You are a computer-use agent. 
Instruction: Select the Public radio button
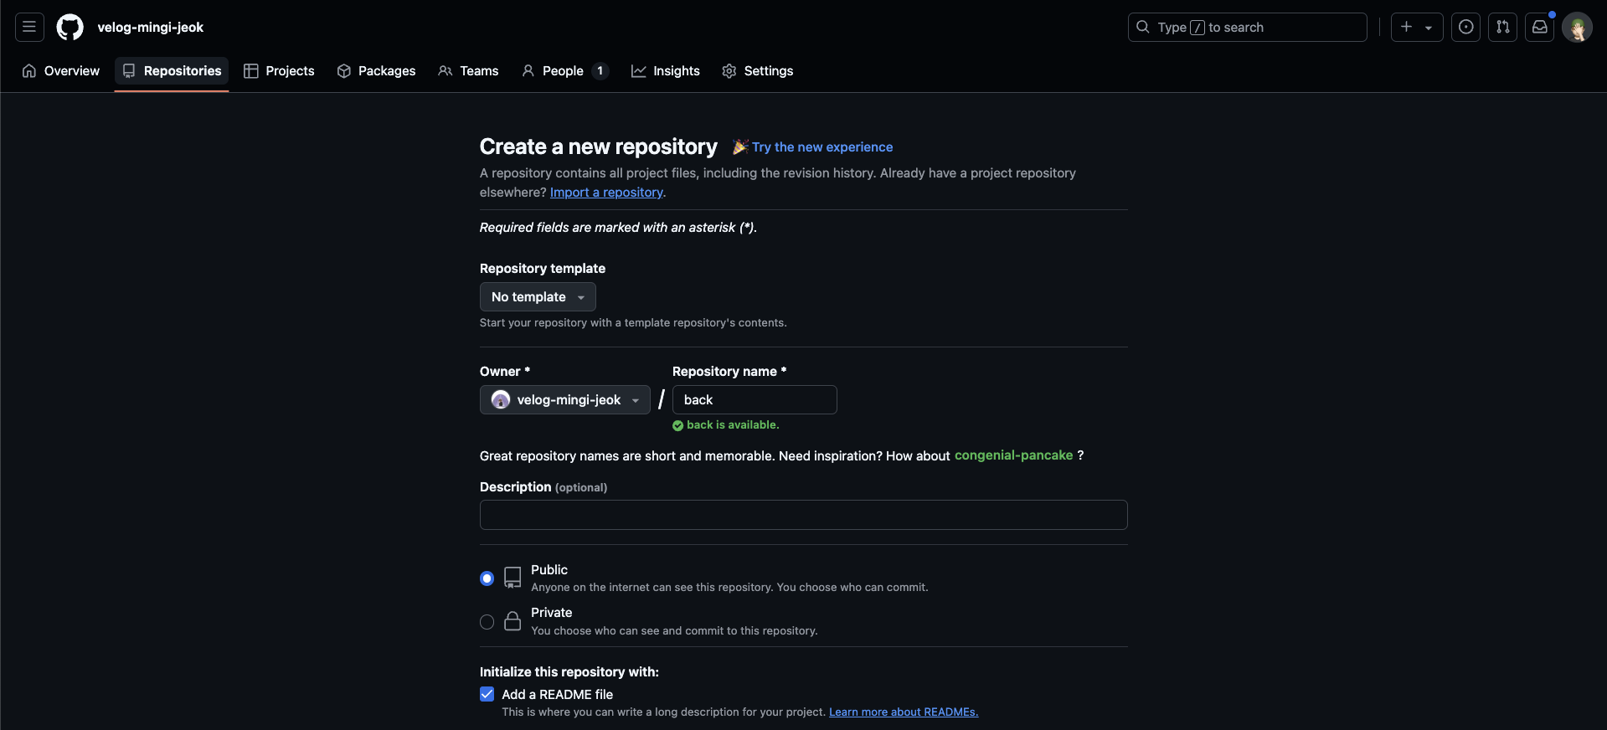point(487,578)
